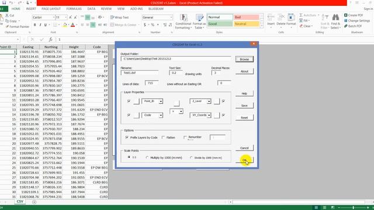
Task: Pick the Point_ID layer color swatch
Action: (136, 101)
